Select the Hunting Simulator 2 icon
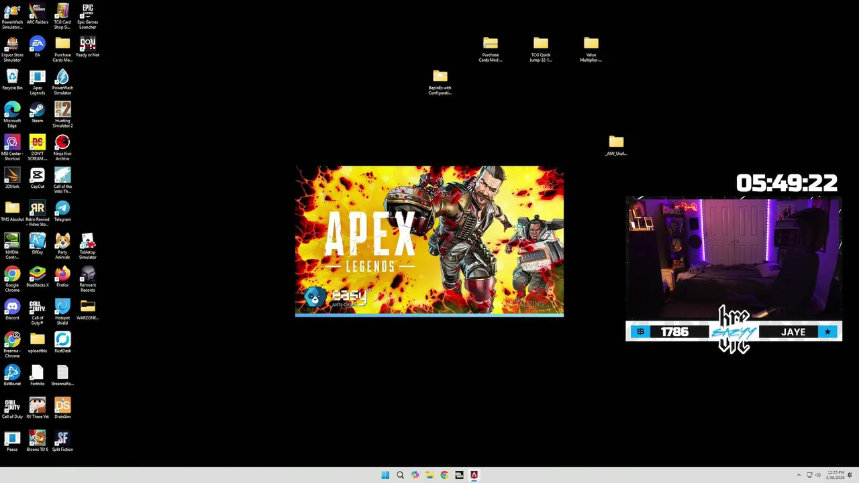The image size is (859, 483). click(x=62, y=115)
